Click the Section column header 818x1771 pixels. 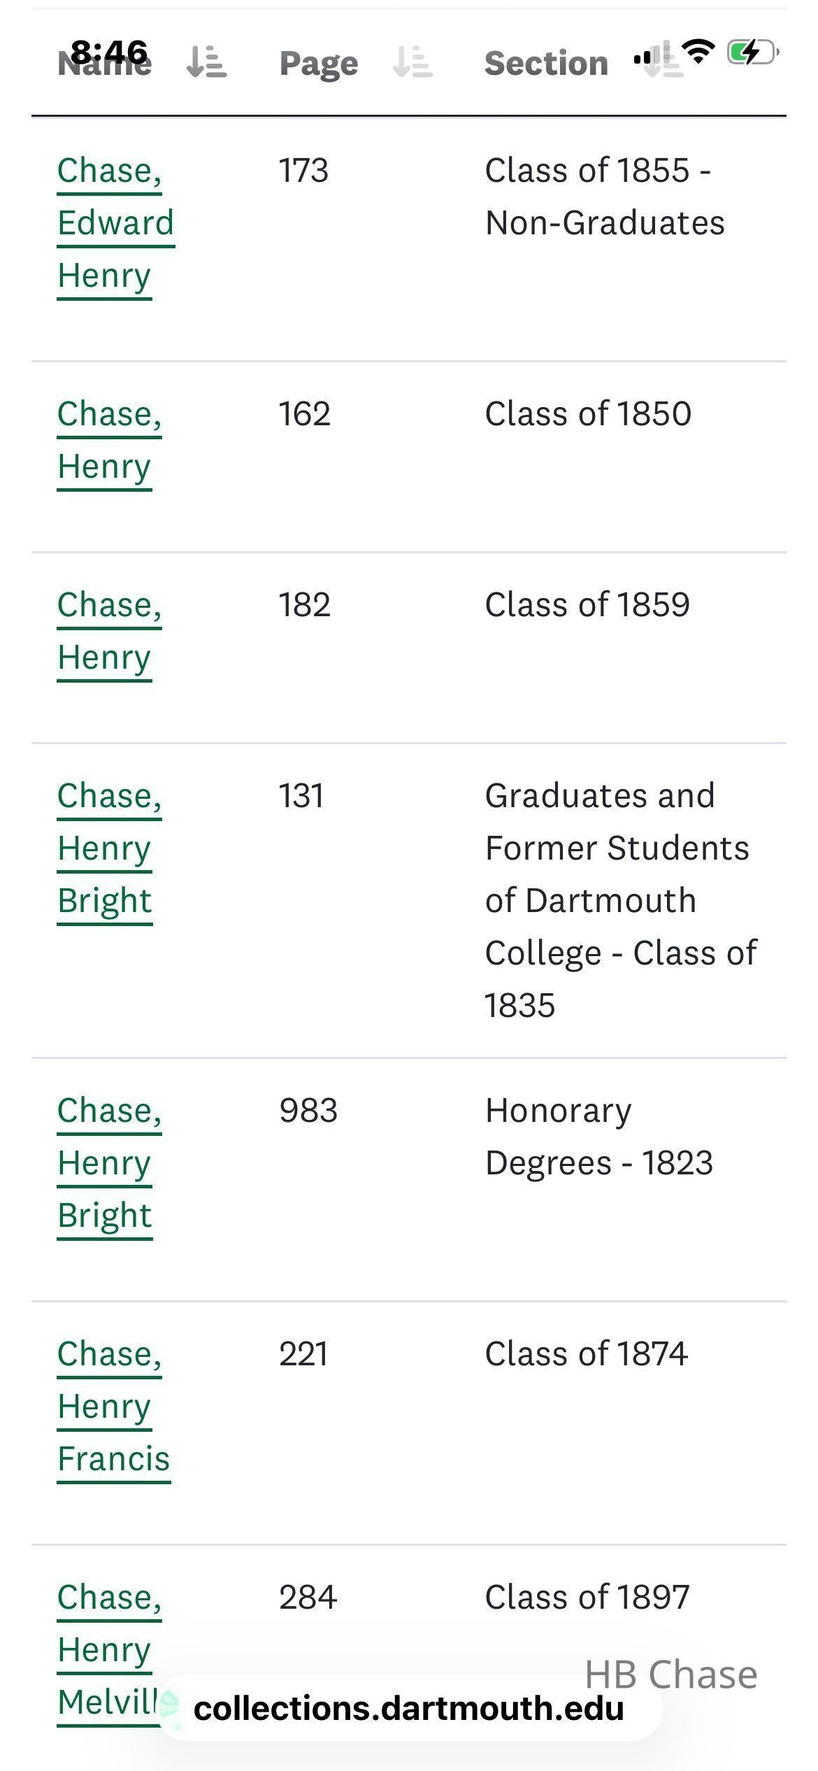coord(546,63)
